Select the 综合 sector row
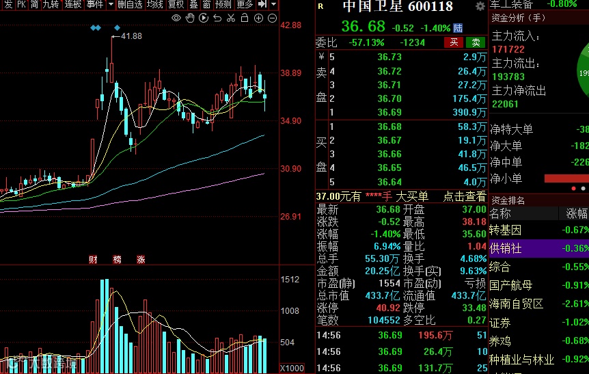This screenshot has width=589, height=374. click(x=538, y=267)
